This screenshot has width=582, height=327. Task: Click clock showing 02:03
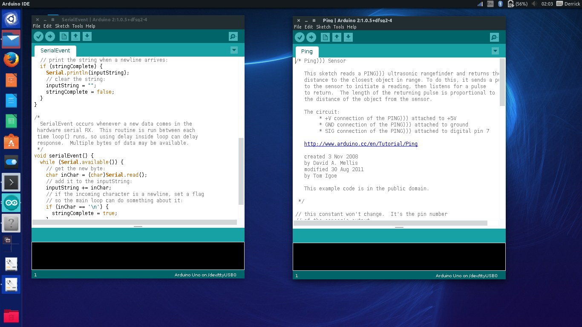(547, 4)
